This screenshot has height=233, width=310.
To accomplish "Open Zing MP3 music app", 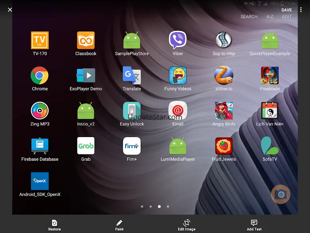I will pyautogui.click(x=40, y=111).
